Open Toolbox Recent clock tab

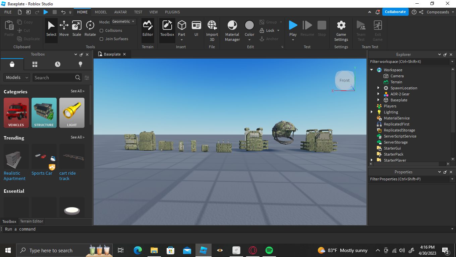pyautogui.click(x=58, y=64)
